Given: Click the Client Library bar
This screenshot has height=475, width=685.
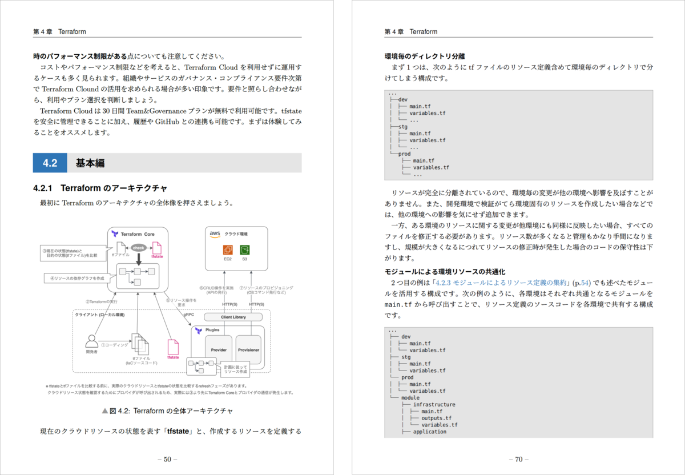Looking at the screenshot, I should click(233, 317).
